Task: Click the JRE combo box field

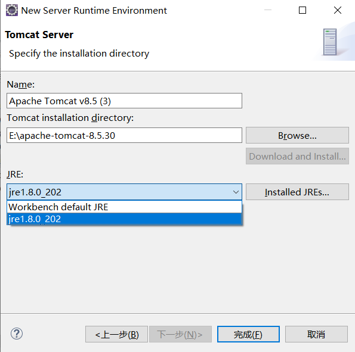Action: 124,192
